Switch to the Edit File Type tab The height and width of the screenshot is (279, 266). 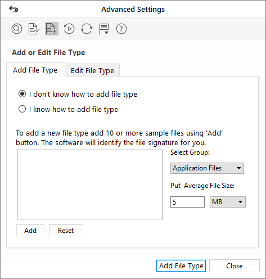point(92,70)
